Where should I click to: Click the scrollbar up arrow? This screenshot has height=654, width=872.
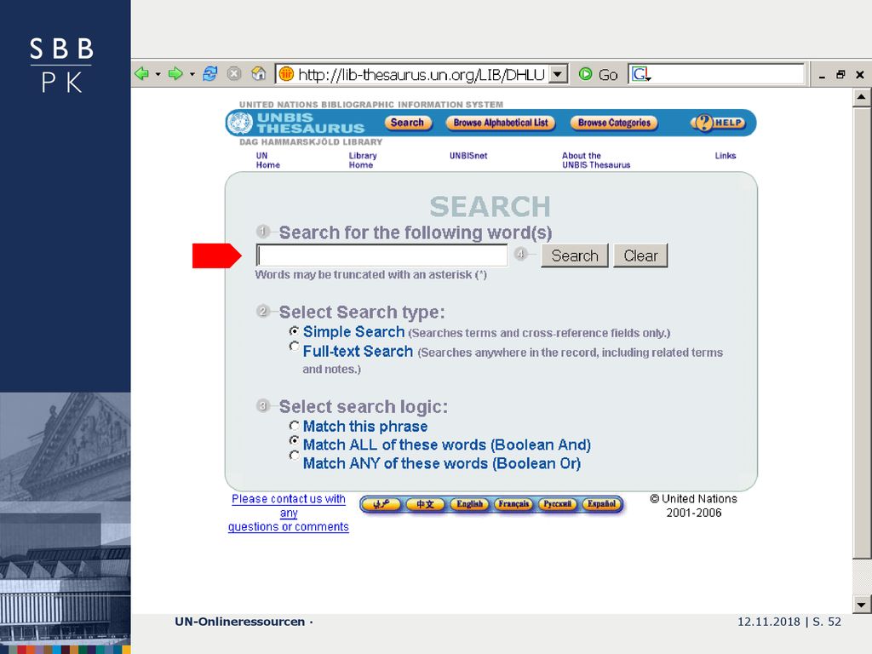[862, 97]
